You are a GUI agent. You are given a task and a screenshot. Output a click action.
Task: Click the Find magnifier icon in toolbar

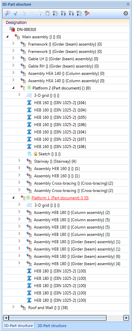coord(8,13)
